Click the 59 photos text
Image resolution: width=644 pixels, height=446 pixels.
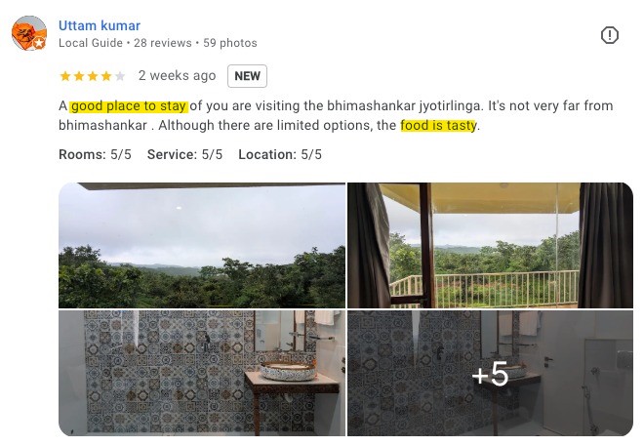(x=230, y=43)
